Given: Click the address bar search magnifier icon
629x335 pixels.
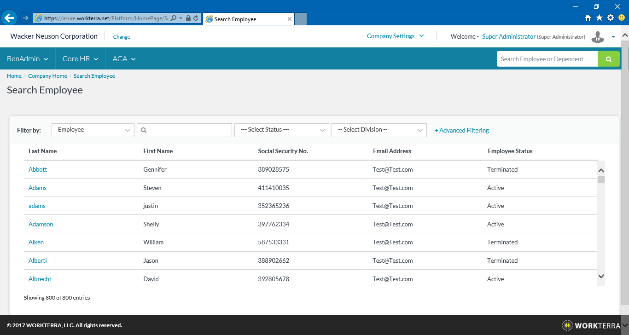Looking at the screenshot, I should [174, 18].
